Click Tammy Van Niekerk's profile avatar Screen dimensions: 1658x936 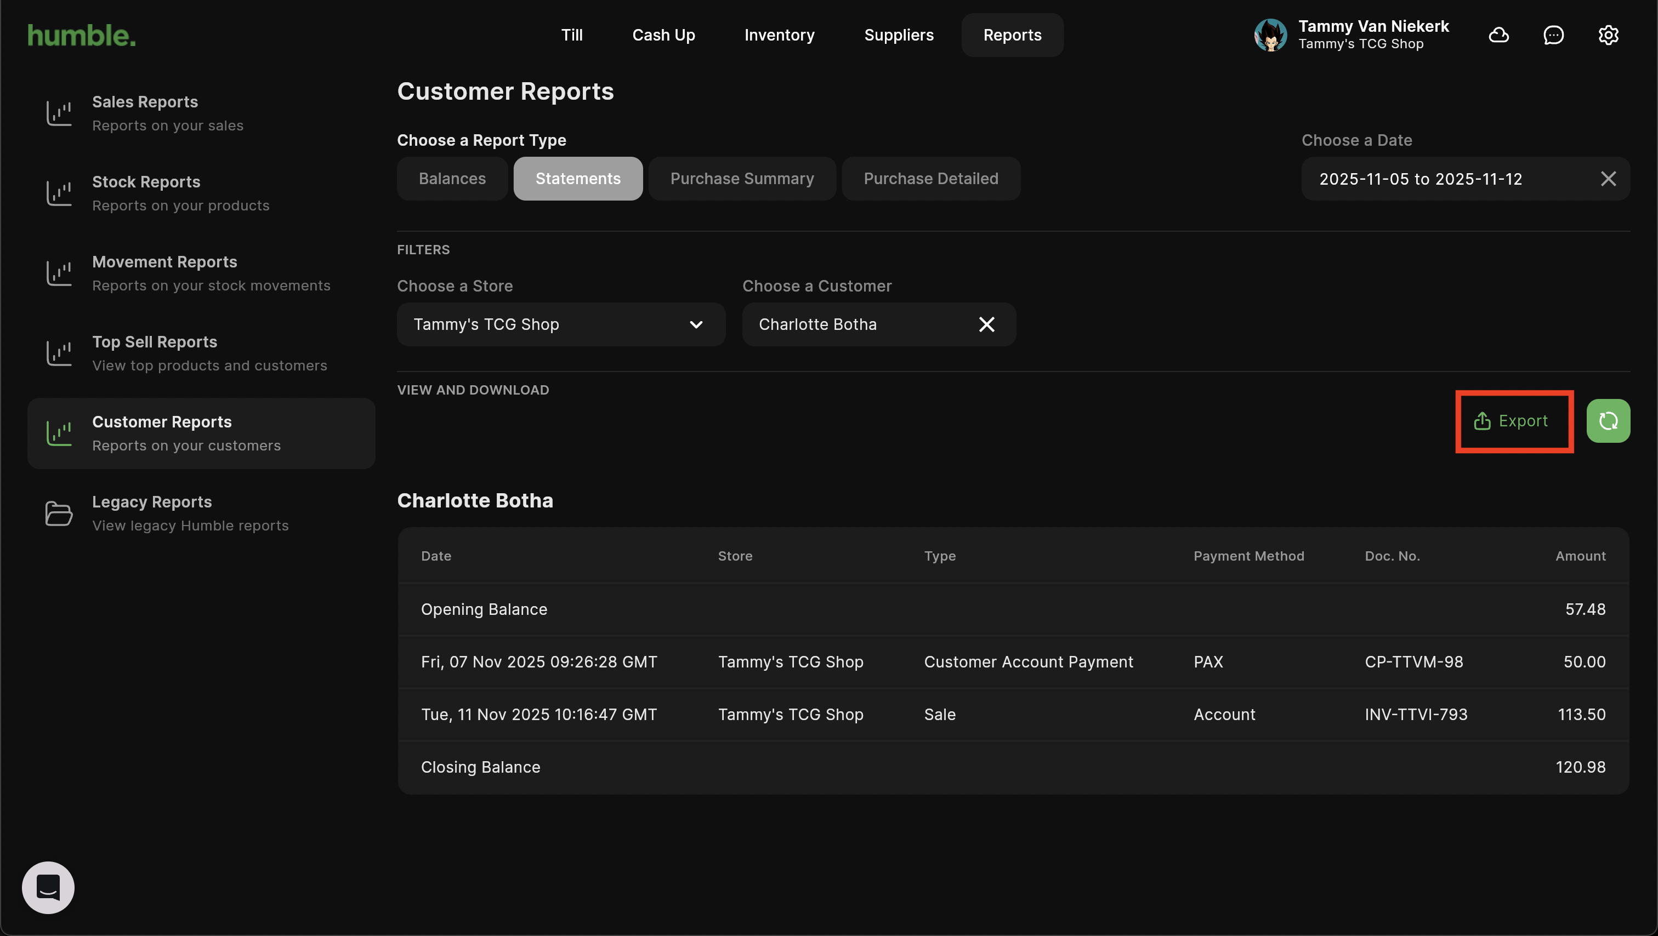(1270, 35)
